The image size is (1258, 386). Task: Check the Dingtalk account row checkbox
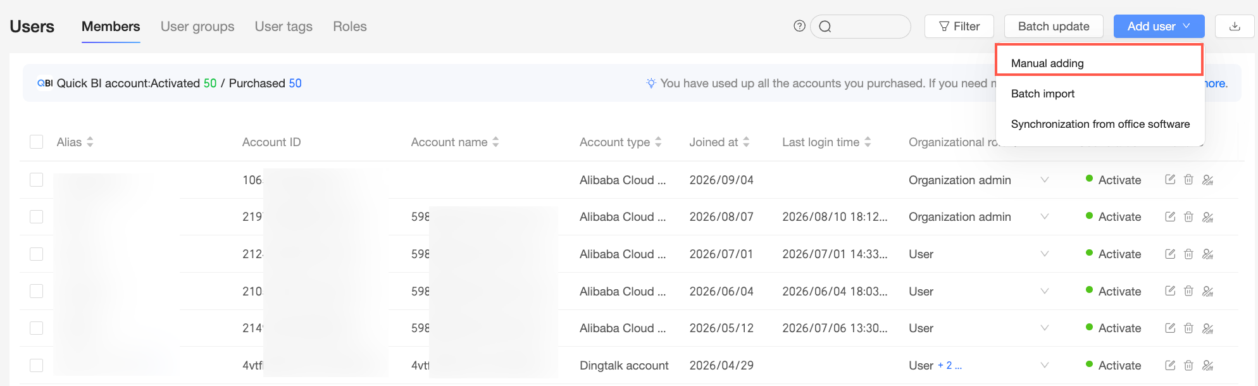[x=37, y=365]
